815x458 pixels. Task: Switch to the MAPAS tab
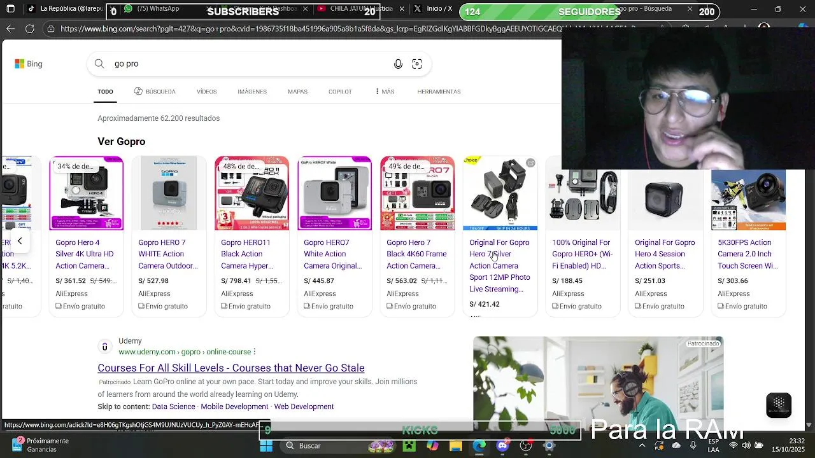297,92
